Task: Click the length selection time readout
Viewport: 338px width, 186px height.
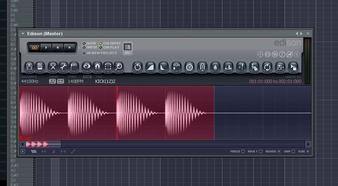Action: click(275, 81)
